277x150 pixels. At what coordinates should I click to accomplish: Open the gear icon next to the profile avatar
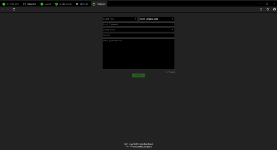(268, 9)
